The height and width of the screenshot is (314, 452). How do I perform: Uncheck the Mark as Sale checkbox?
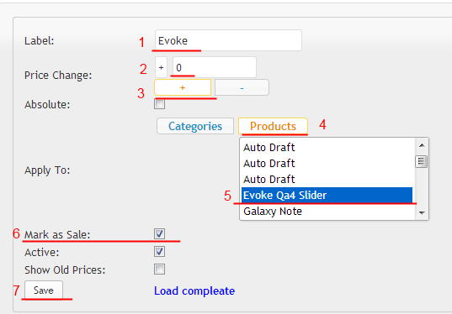pos(159,233)
